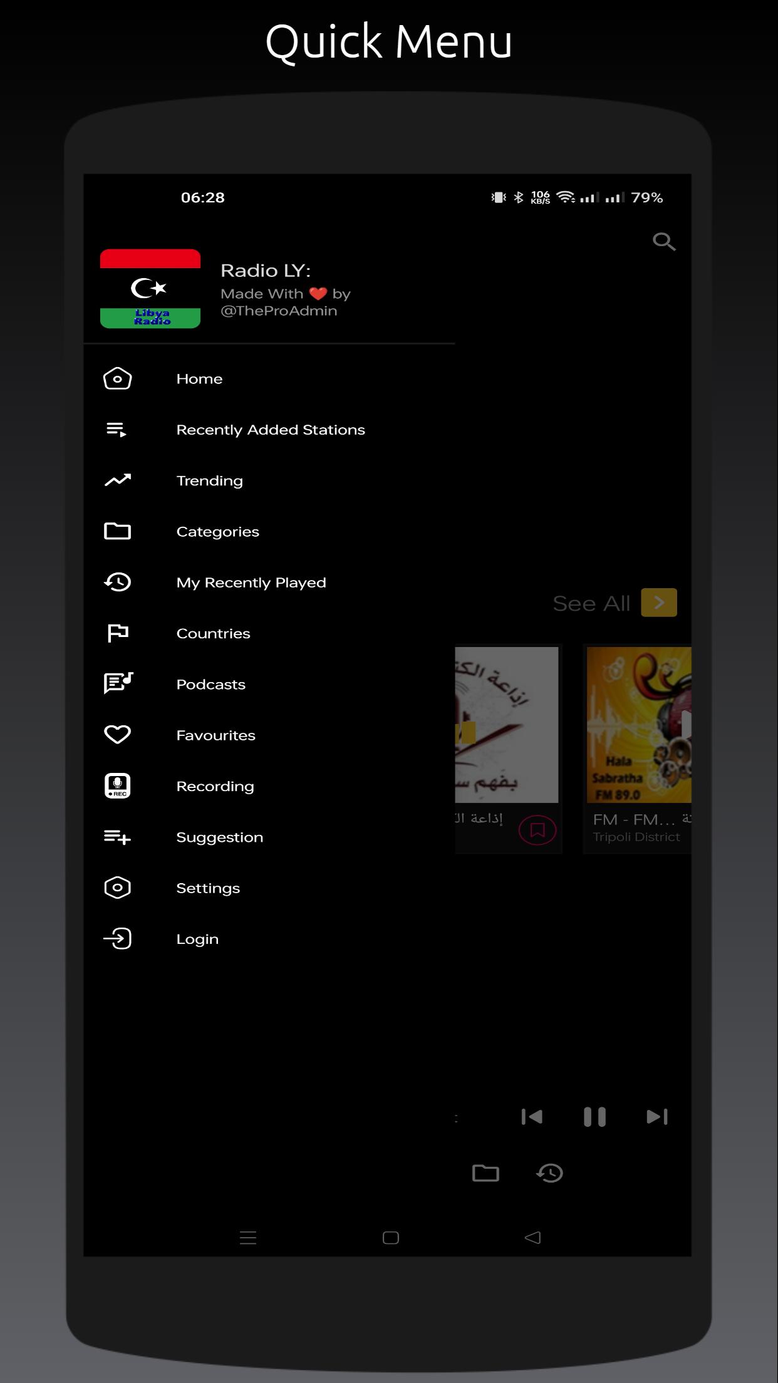Tap the search magnifier icon
The height and width of the screenshot is (1383, 778).
[663, 241]
